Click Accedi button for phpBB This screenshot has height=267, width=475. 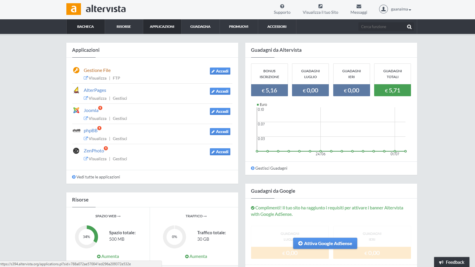[220, 132]
